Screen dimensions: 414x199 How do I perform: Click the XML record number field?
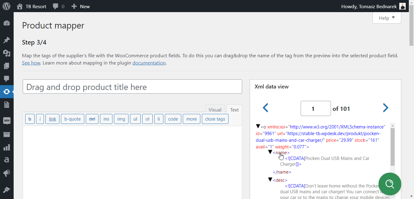pos(316,108)
